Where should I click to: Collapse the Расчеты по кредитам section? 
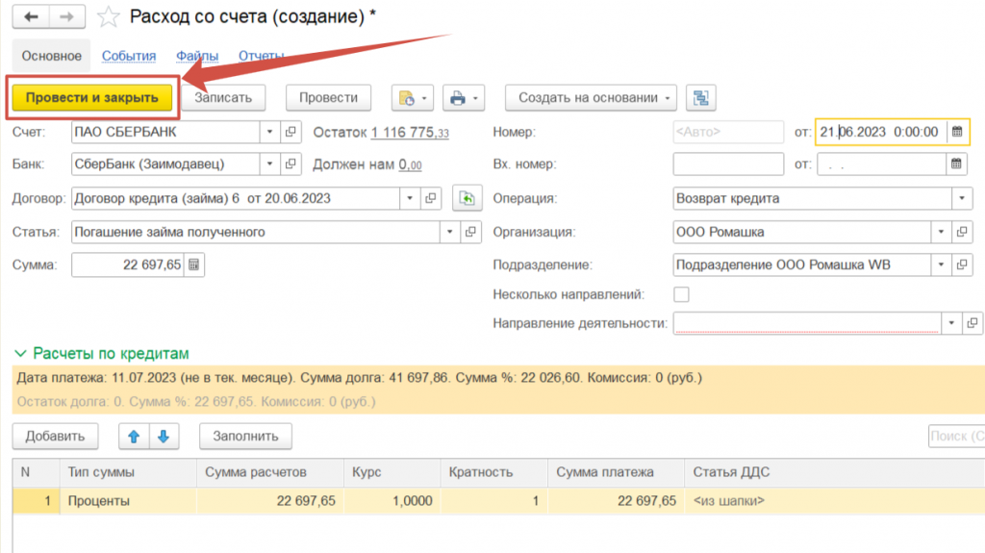tap(21, 353)
